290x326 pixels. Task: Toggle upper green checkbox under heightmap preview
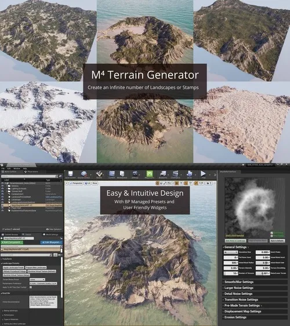[x=271, y=233]
